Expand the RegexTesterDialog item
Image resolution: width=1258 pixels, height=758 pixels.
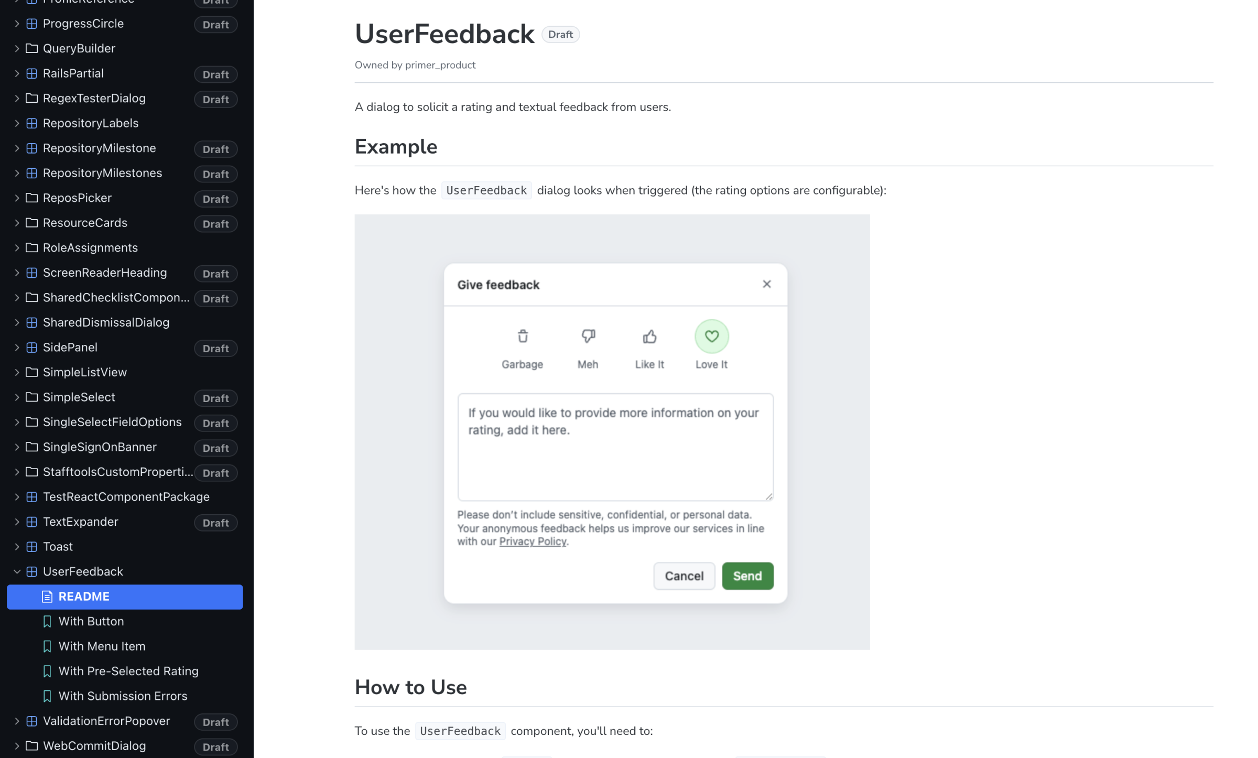pyautogui.click(x=16, y=98)
